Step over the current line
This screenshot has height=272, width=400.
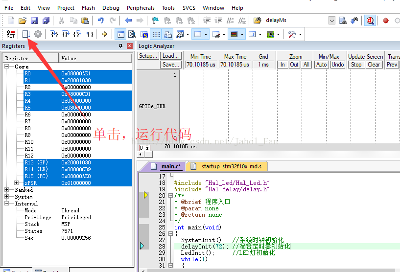[x=66, y=34]
